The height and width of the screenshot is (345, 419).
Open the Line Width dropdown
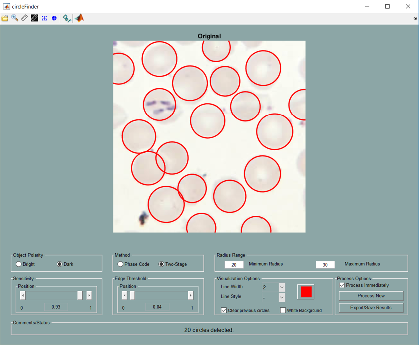click(x=281, y=287)
